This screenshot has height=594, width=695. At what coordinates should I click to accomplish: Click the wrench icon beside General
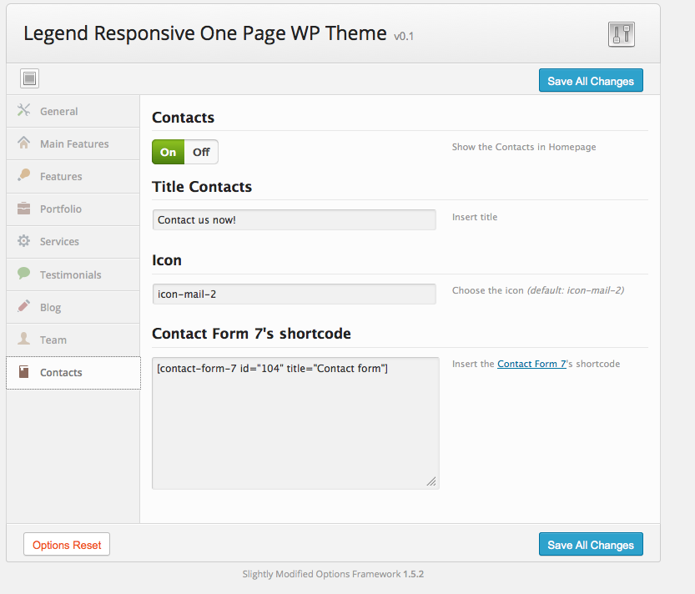[x=23, y=110]
